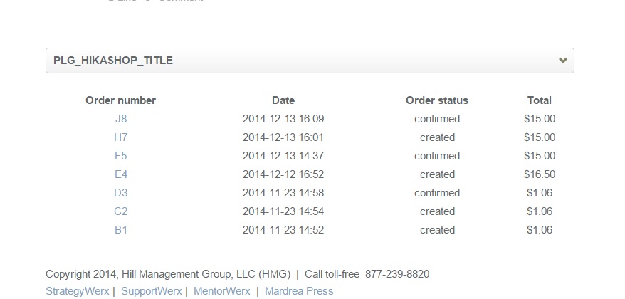Open order number H7

[121, 137]
